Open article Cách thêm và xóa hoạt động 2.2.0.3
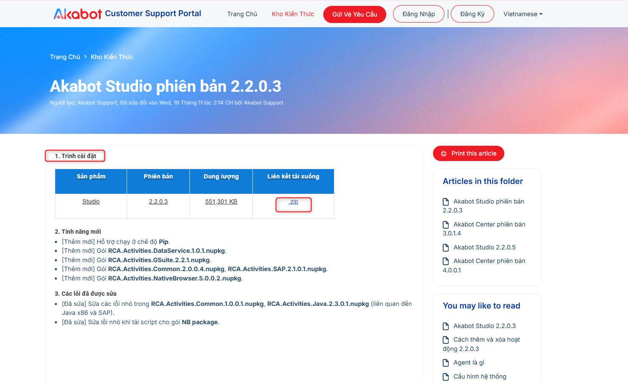 (x=481, y=344)
